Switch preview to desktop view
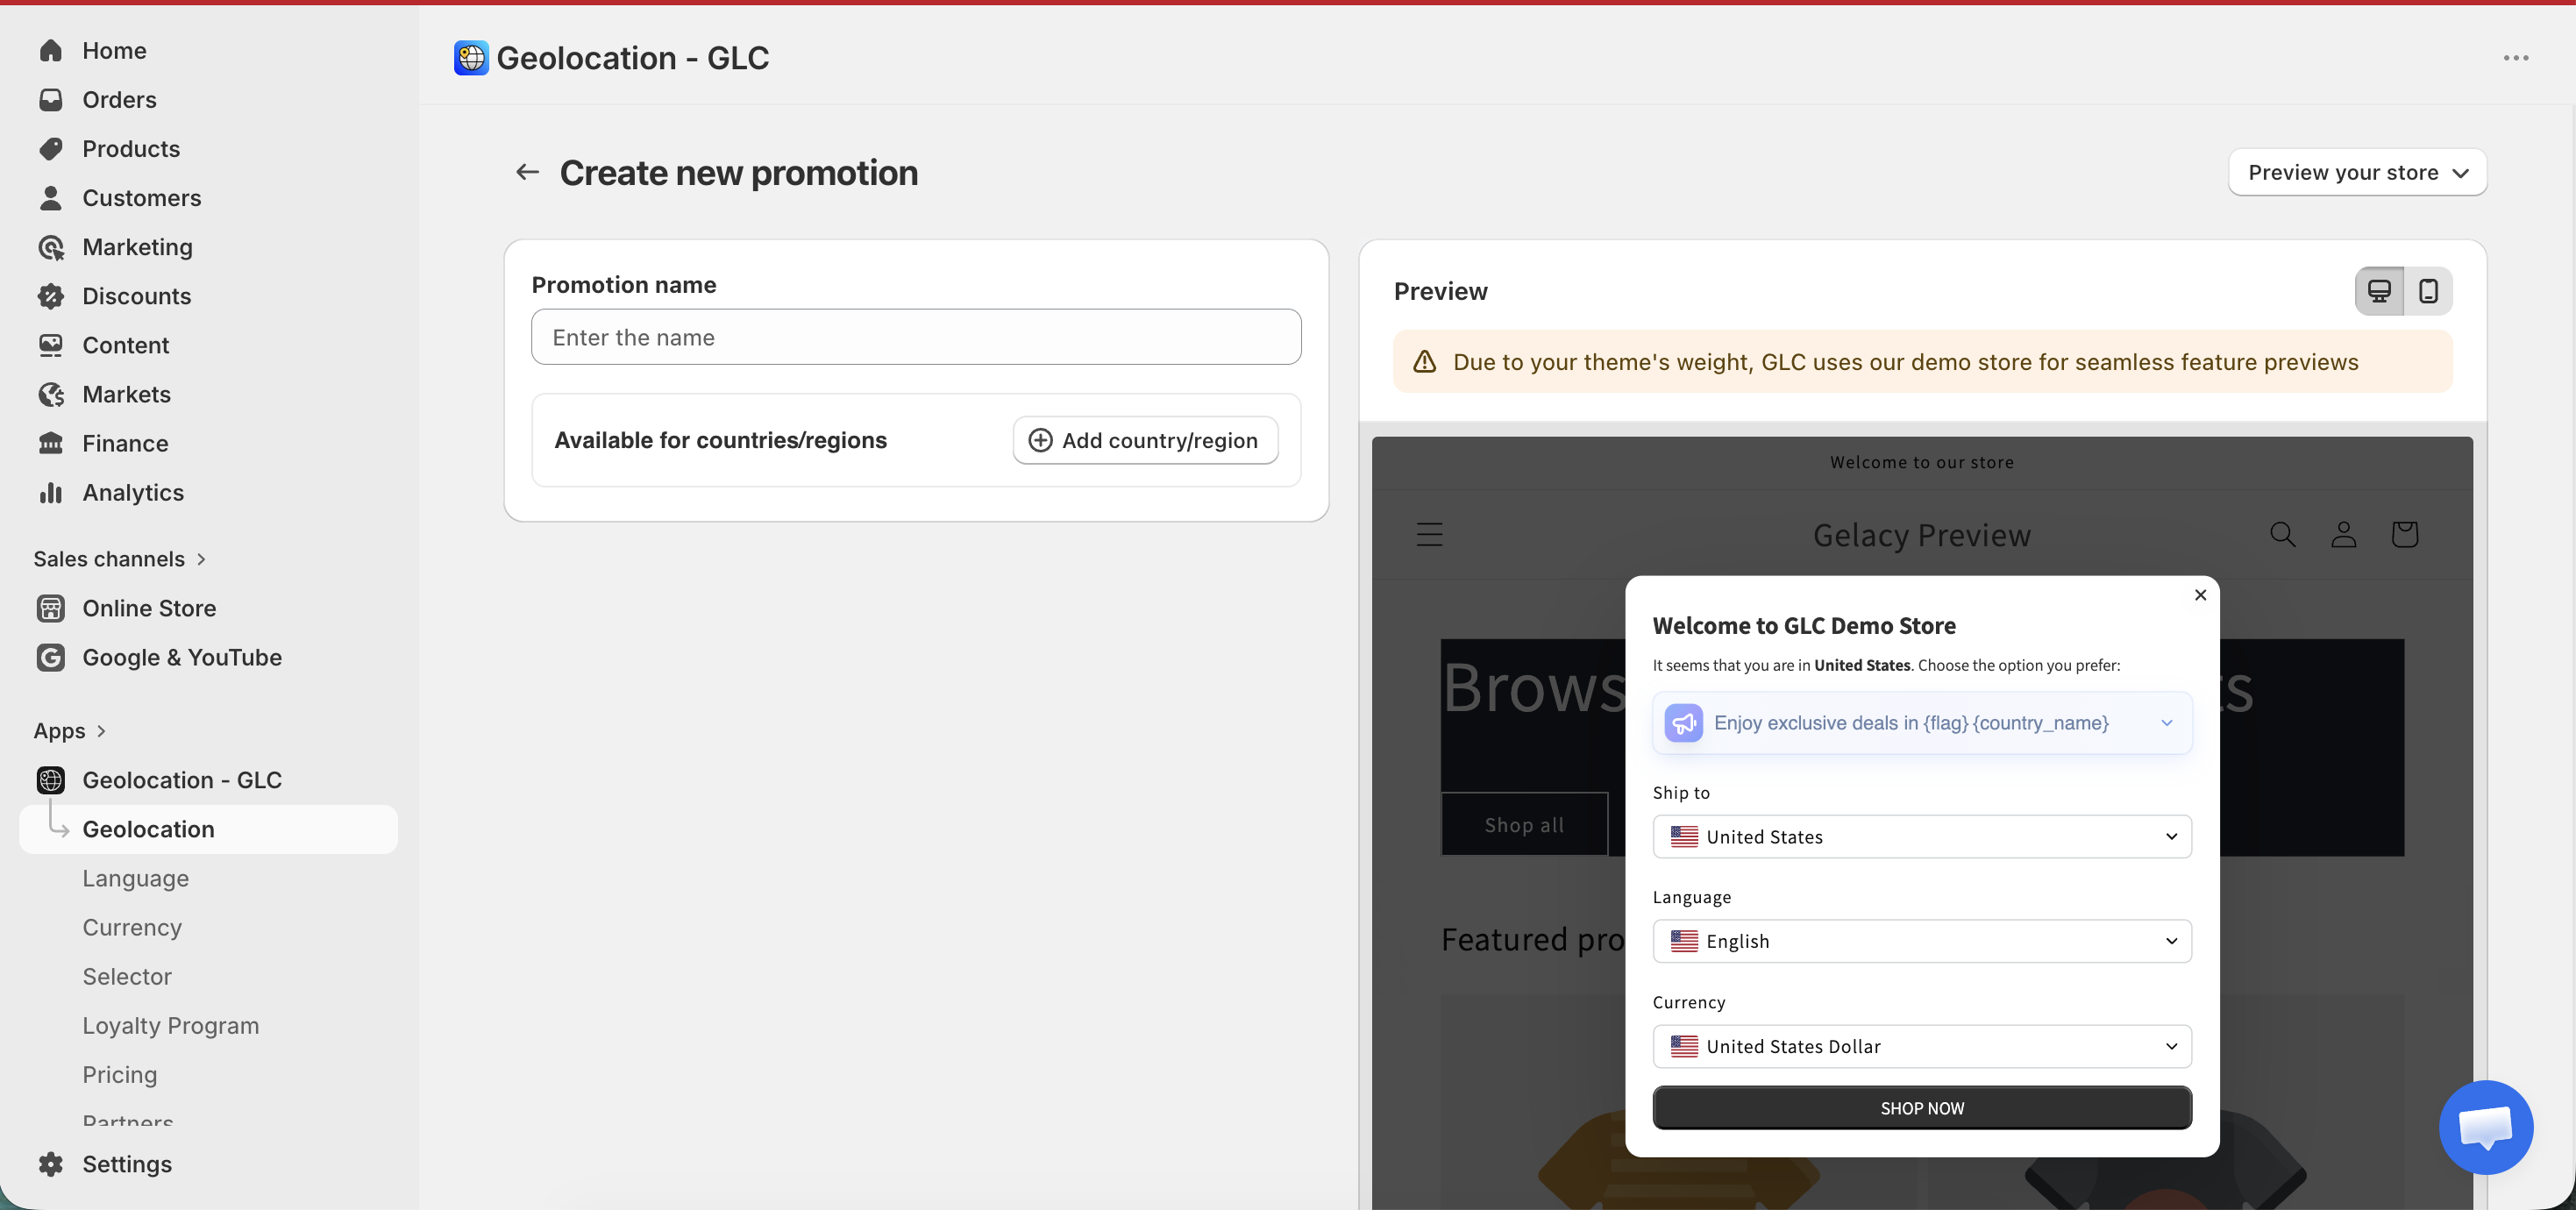Screen dimensions: 2576x1210 (2380, 291)
